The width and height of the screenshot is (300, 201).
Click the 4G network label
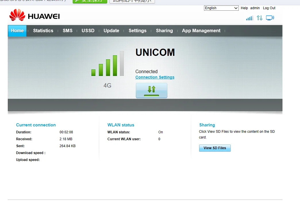(107, 86)
